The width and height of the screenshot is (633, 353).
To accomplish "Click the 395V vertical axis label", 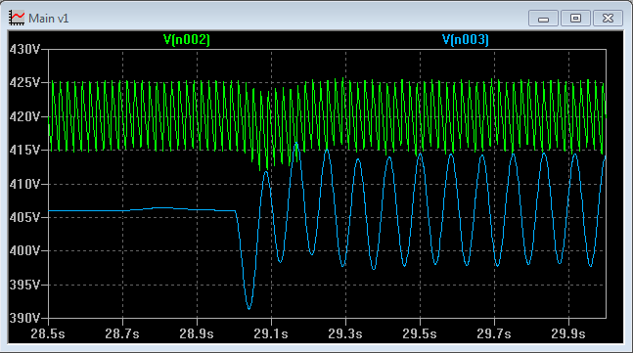I will (x=24, y=285).
